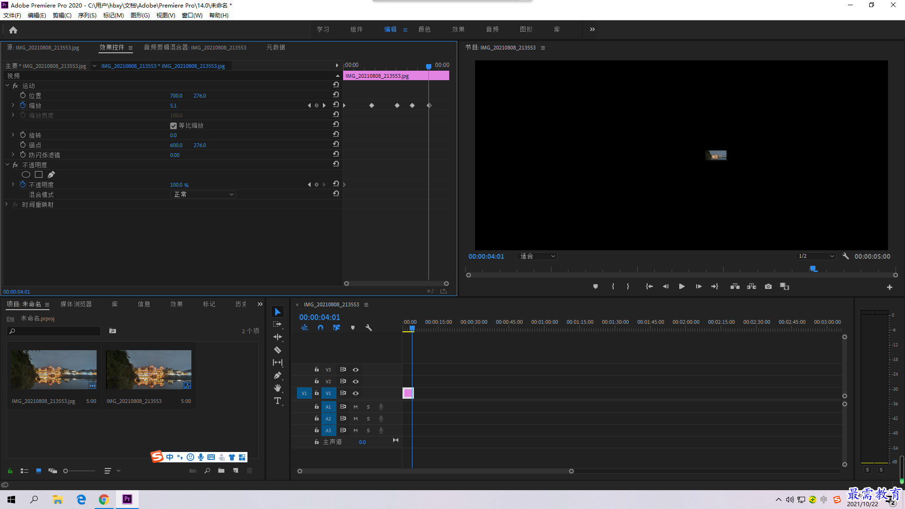Toggle linked selection in timeline

pos(337,328)
